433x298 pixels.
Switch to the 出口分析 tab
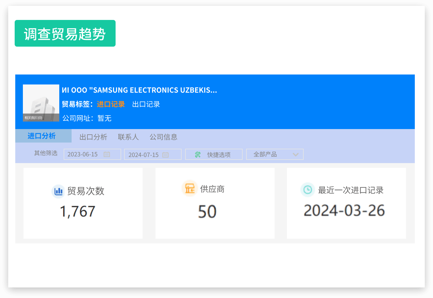point(93,137)
